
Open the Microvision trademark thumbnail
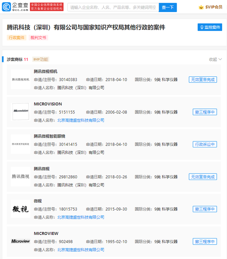click(21, 112)
